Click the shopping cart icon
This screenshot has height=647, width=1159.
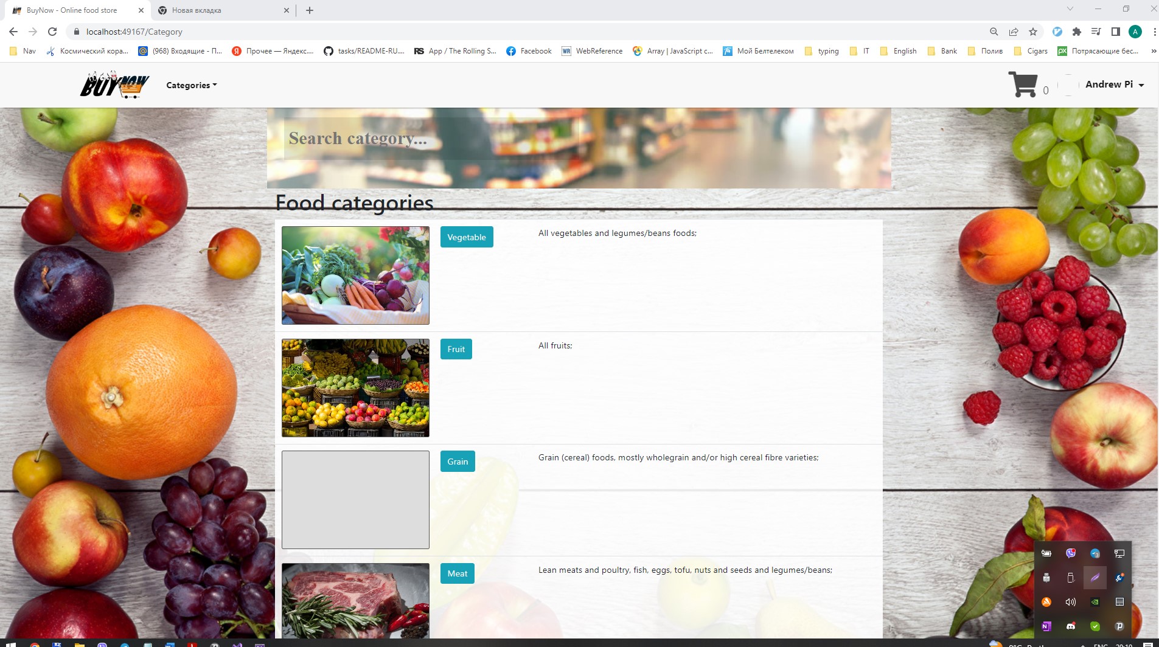[x=1023, y=85]
